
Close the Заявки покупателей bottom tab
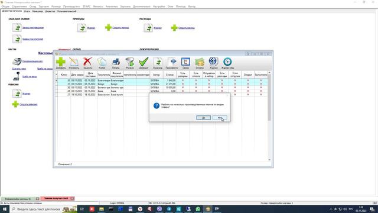click(72, 199)
